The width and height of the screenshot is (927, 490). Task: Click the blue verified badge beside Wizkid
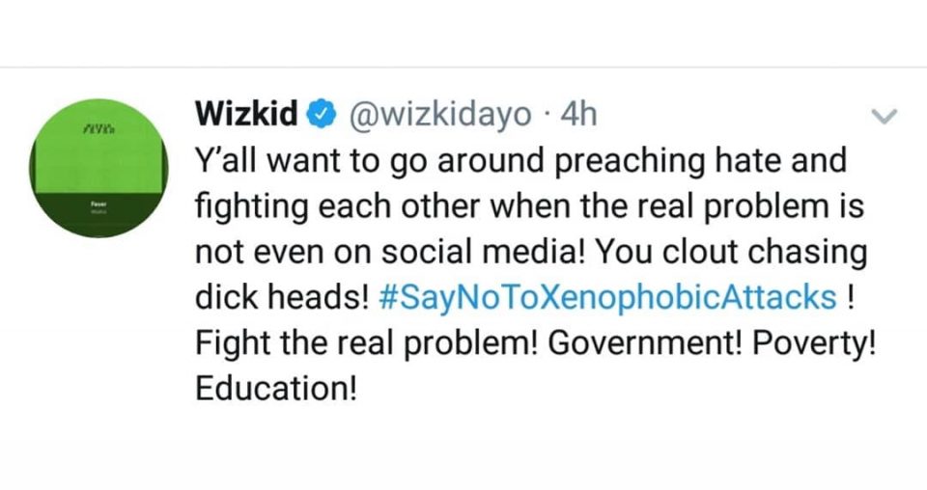[320, 116]
